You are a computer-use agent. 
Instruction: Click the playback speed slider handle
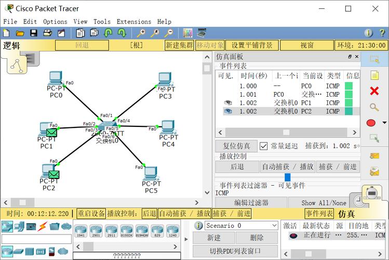point(287,177)
